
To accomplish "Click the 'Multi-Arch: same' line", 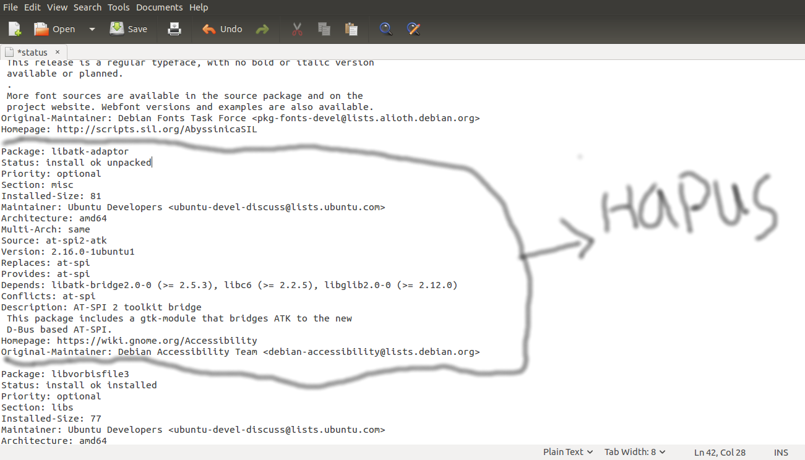I will click(46, 229).
